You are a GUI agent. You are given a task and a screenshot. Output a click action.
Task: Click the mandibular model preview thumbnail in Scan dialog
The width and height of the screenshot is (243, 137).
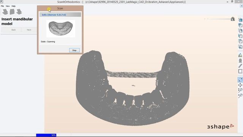(x=61, y=29)
